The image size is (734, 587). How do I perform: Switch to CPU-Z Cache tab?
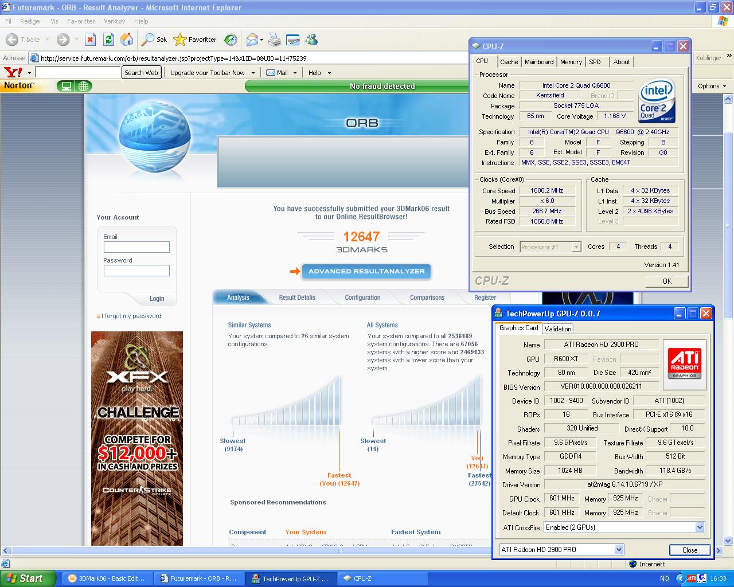click(509, 62)
